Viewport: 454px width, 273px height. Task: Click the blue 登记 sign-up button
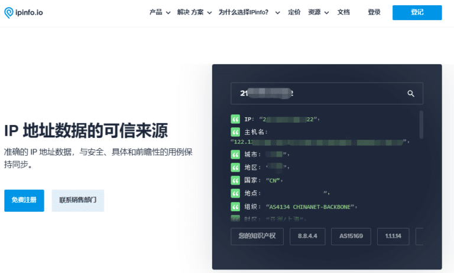(x=417, y=12)
